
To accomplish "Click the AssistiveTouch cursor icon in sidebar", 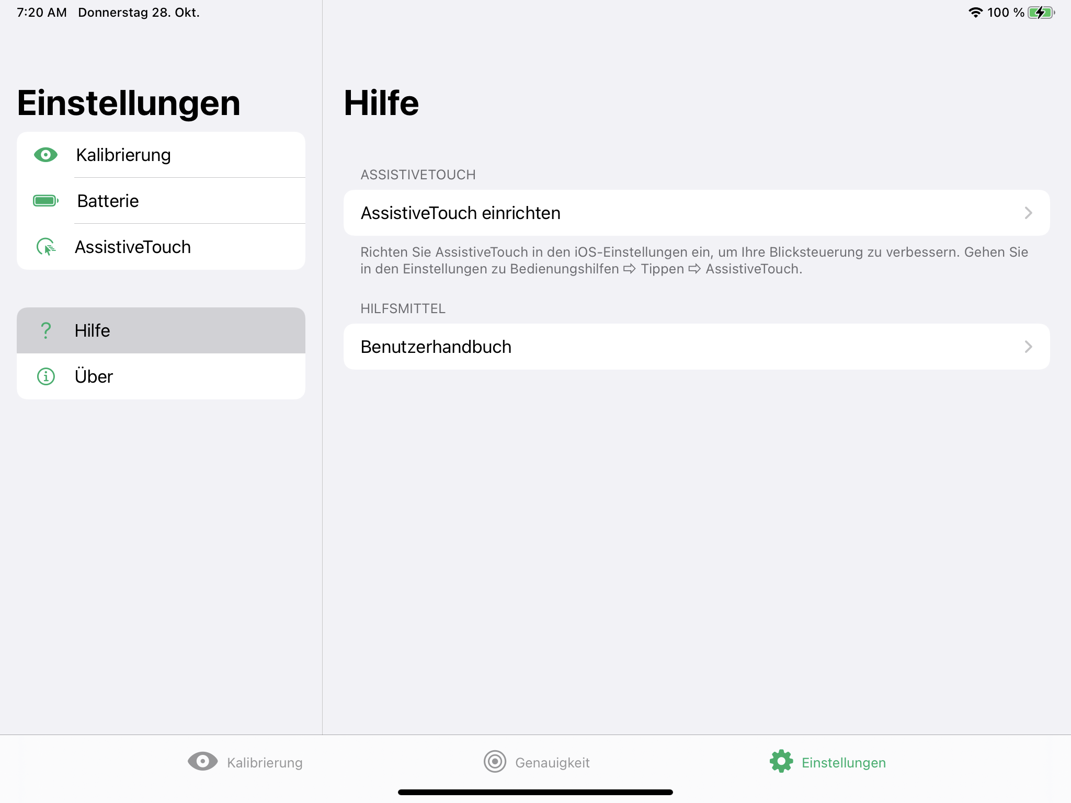I will point(45,247).
